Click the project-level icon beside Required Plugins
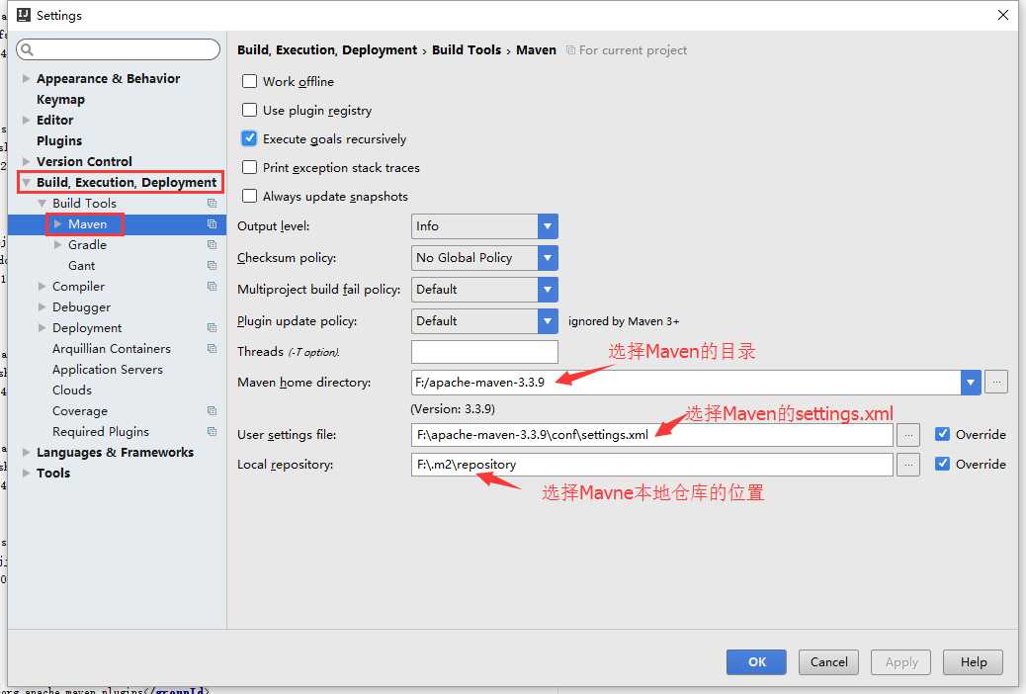 pos(212,431)
